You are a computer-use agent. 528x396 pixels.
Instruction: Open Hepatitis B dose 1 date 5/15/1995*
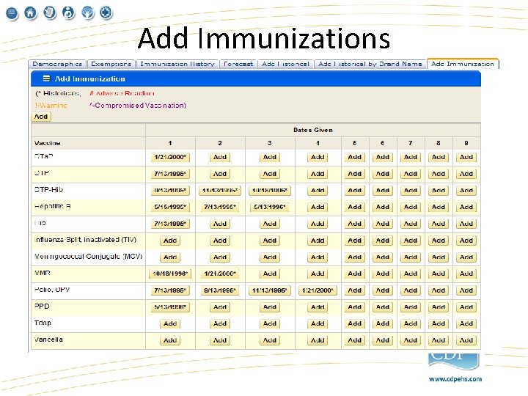click(170, 207)
